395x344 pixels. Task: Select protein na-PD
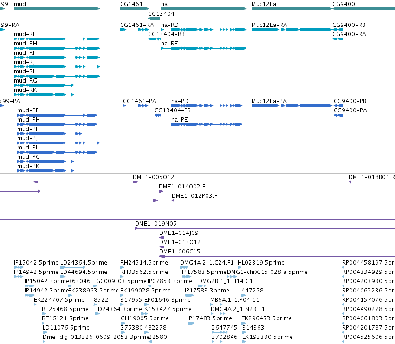pos(207,106)
